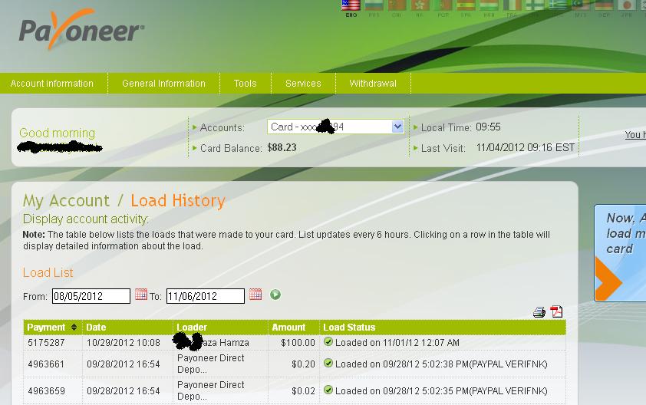The image size is (646, 405).
Task: Open the Tools menu
Action: [x=246, y=84]
